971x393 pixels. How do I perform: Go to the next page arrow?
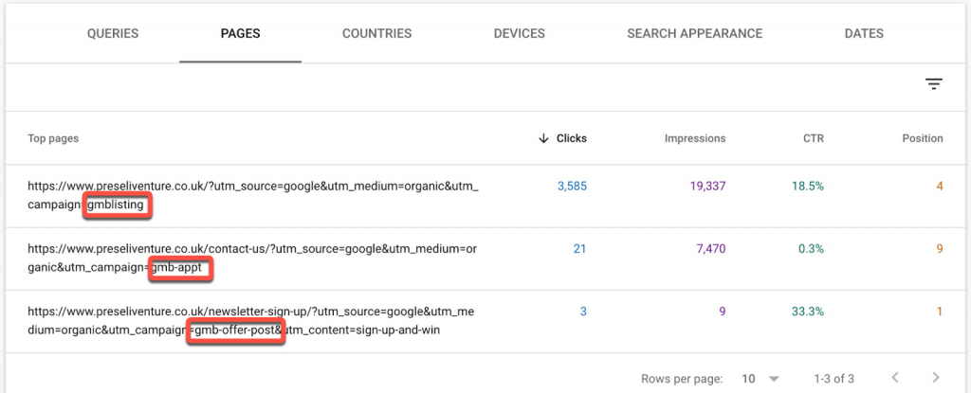(936, 377)
